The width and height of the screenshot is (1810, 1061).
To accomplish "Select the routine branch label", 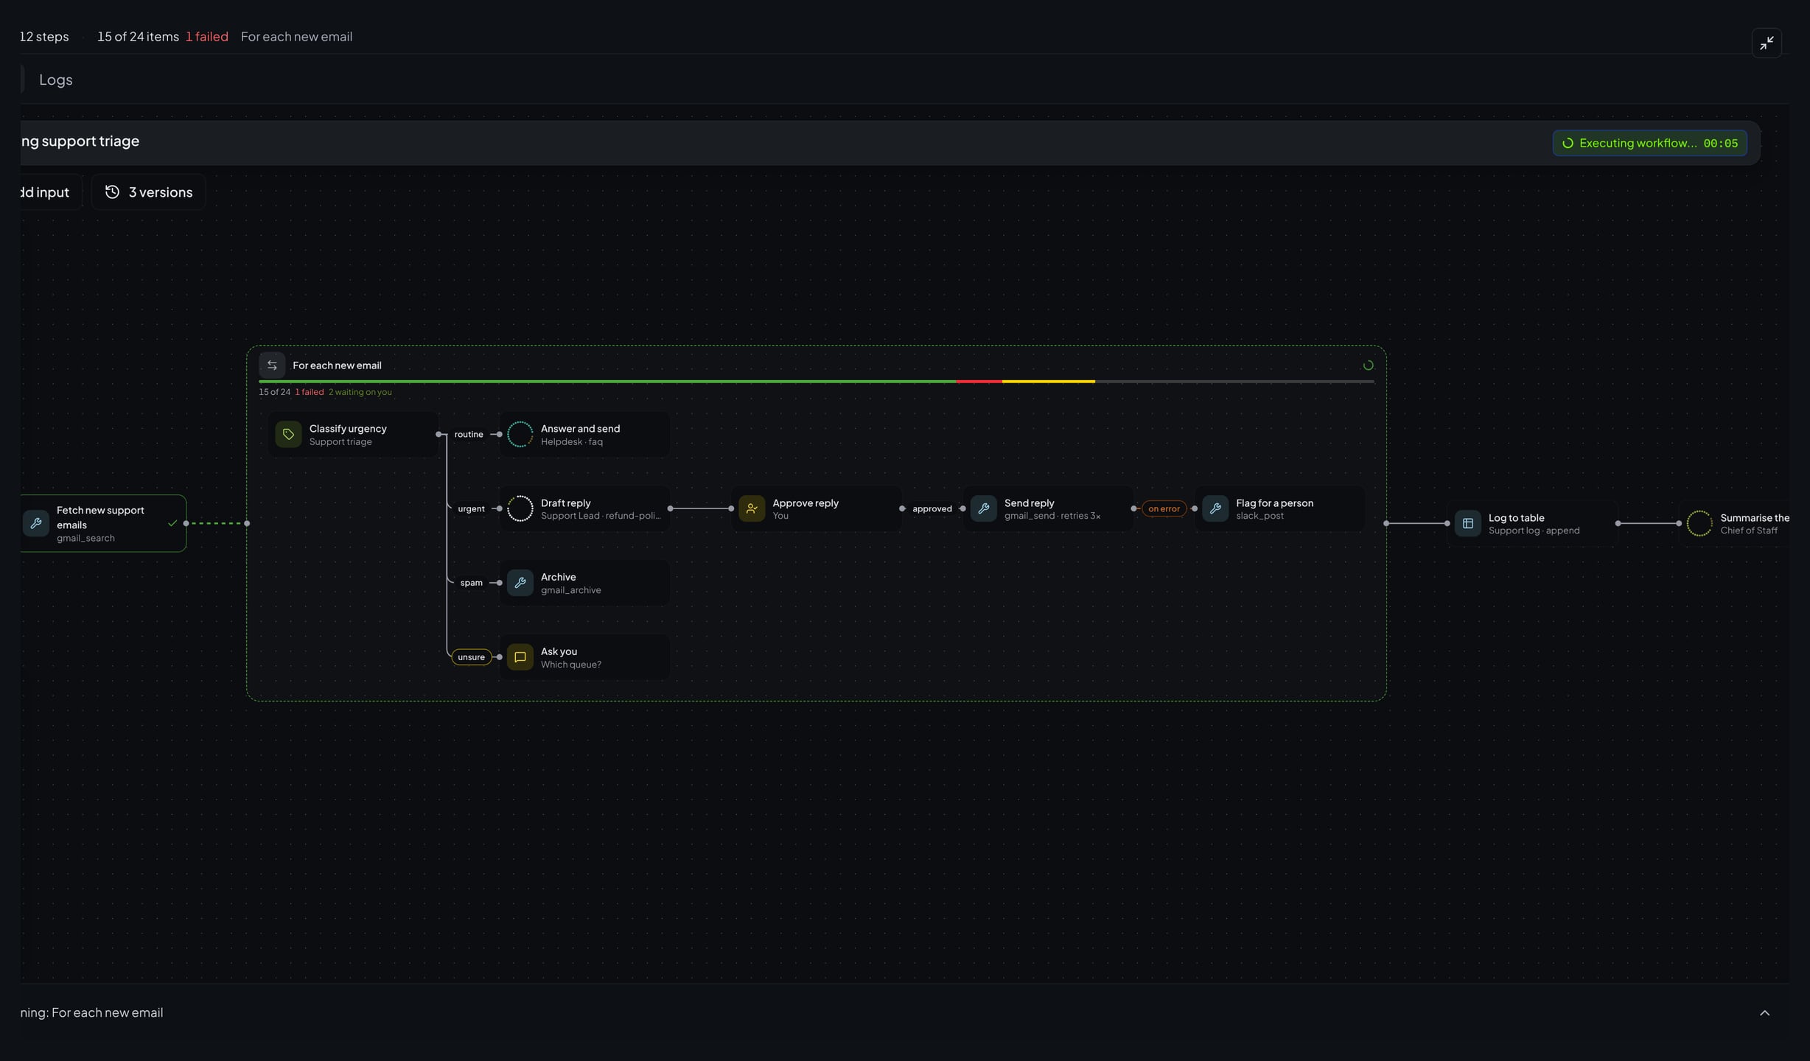I will pos(469,435).
